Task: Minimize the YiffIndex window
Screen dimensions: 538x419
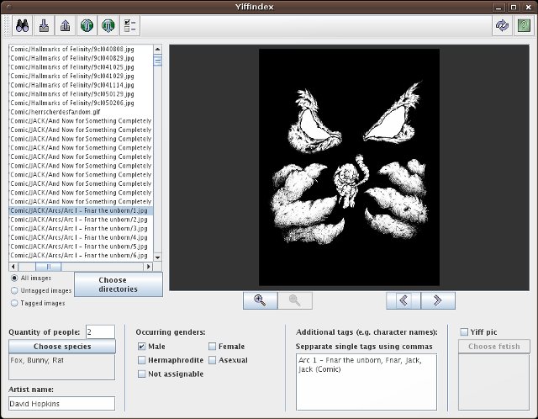Action: pyautogui.click(x=498, y=7)
